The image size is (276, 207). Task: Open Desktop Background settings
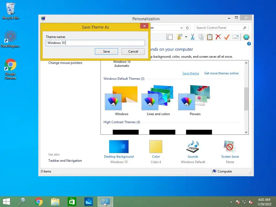[x=119, y=151]
